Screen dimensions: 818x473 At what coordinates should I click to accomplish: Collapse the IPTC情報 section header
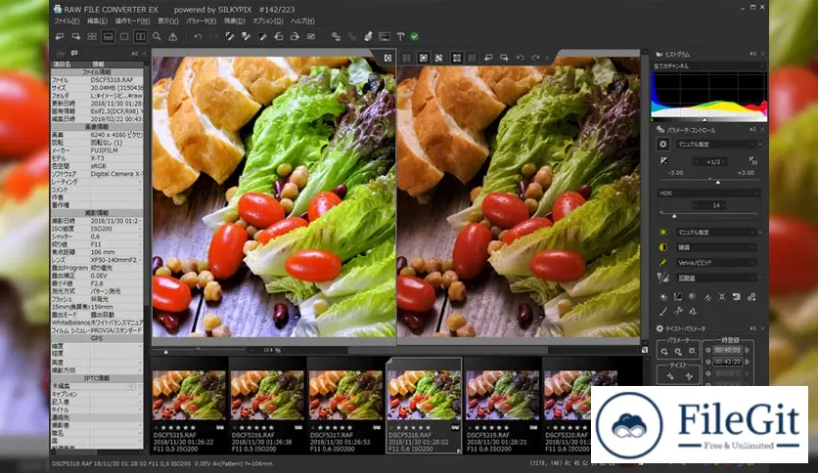click(97, 378)
